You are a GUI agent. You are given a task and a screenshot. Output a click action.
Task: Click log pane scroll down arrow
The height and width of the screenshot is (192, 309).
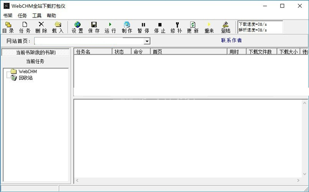(305, 174)
